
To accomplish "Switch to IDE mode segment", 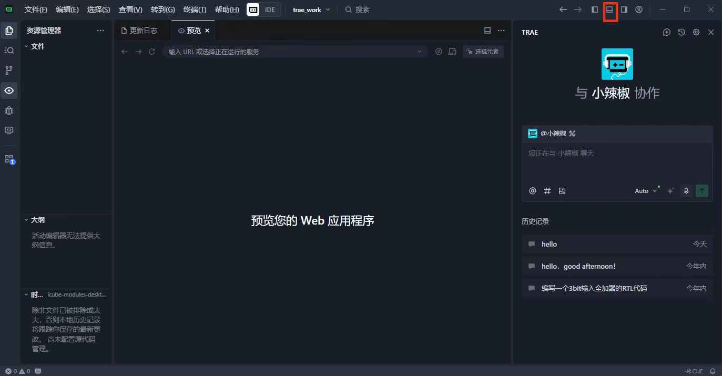I will point(270,9).
